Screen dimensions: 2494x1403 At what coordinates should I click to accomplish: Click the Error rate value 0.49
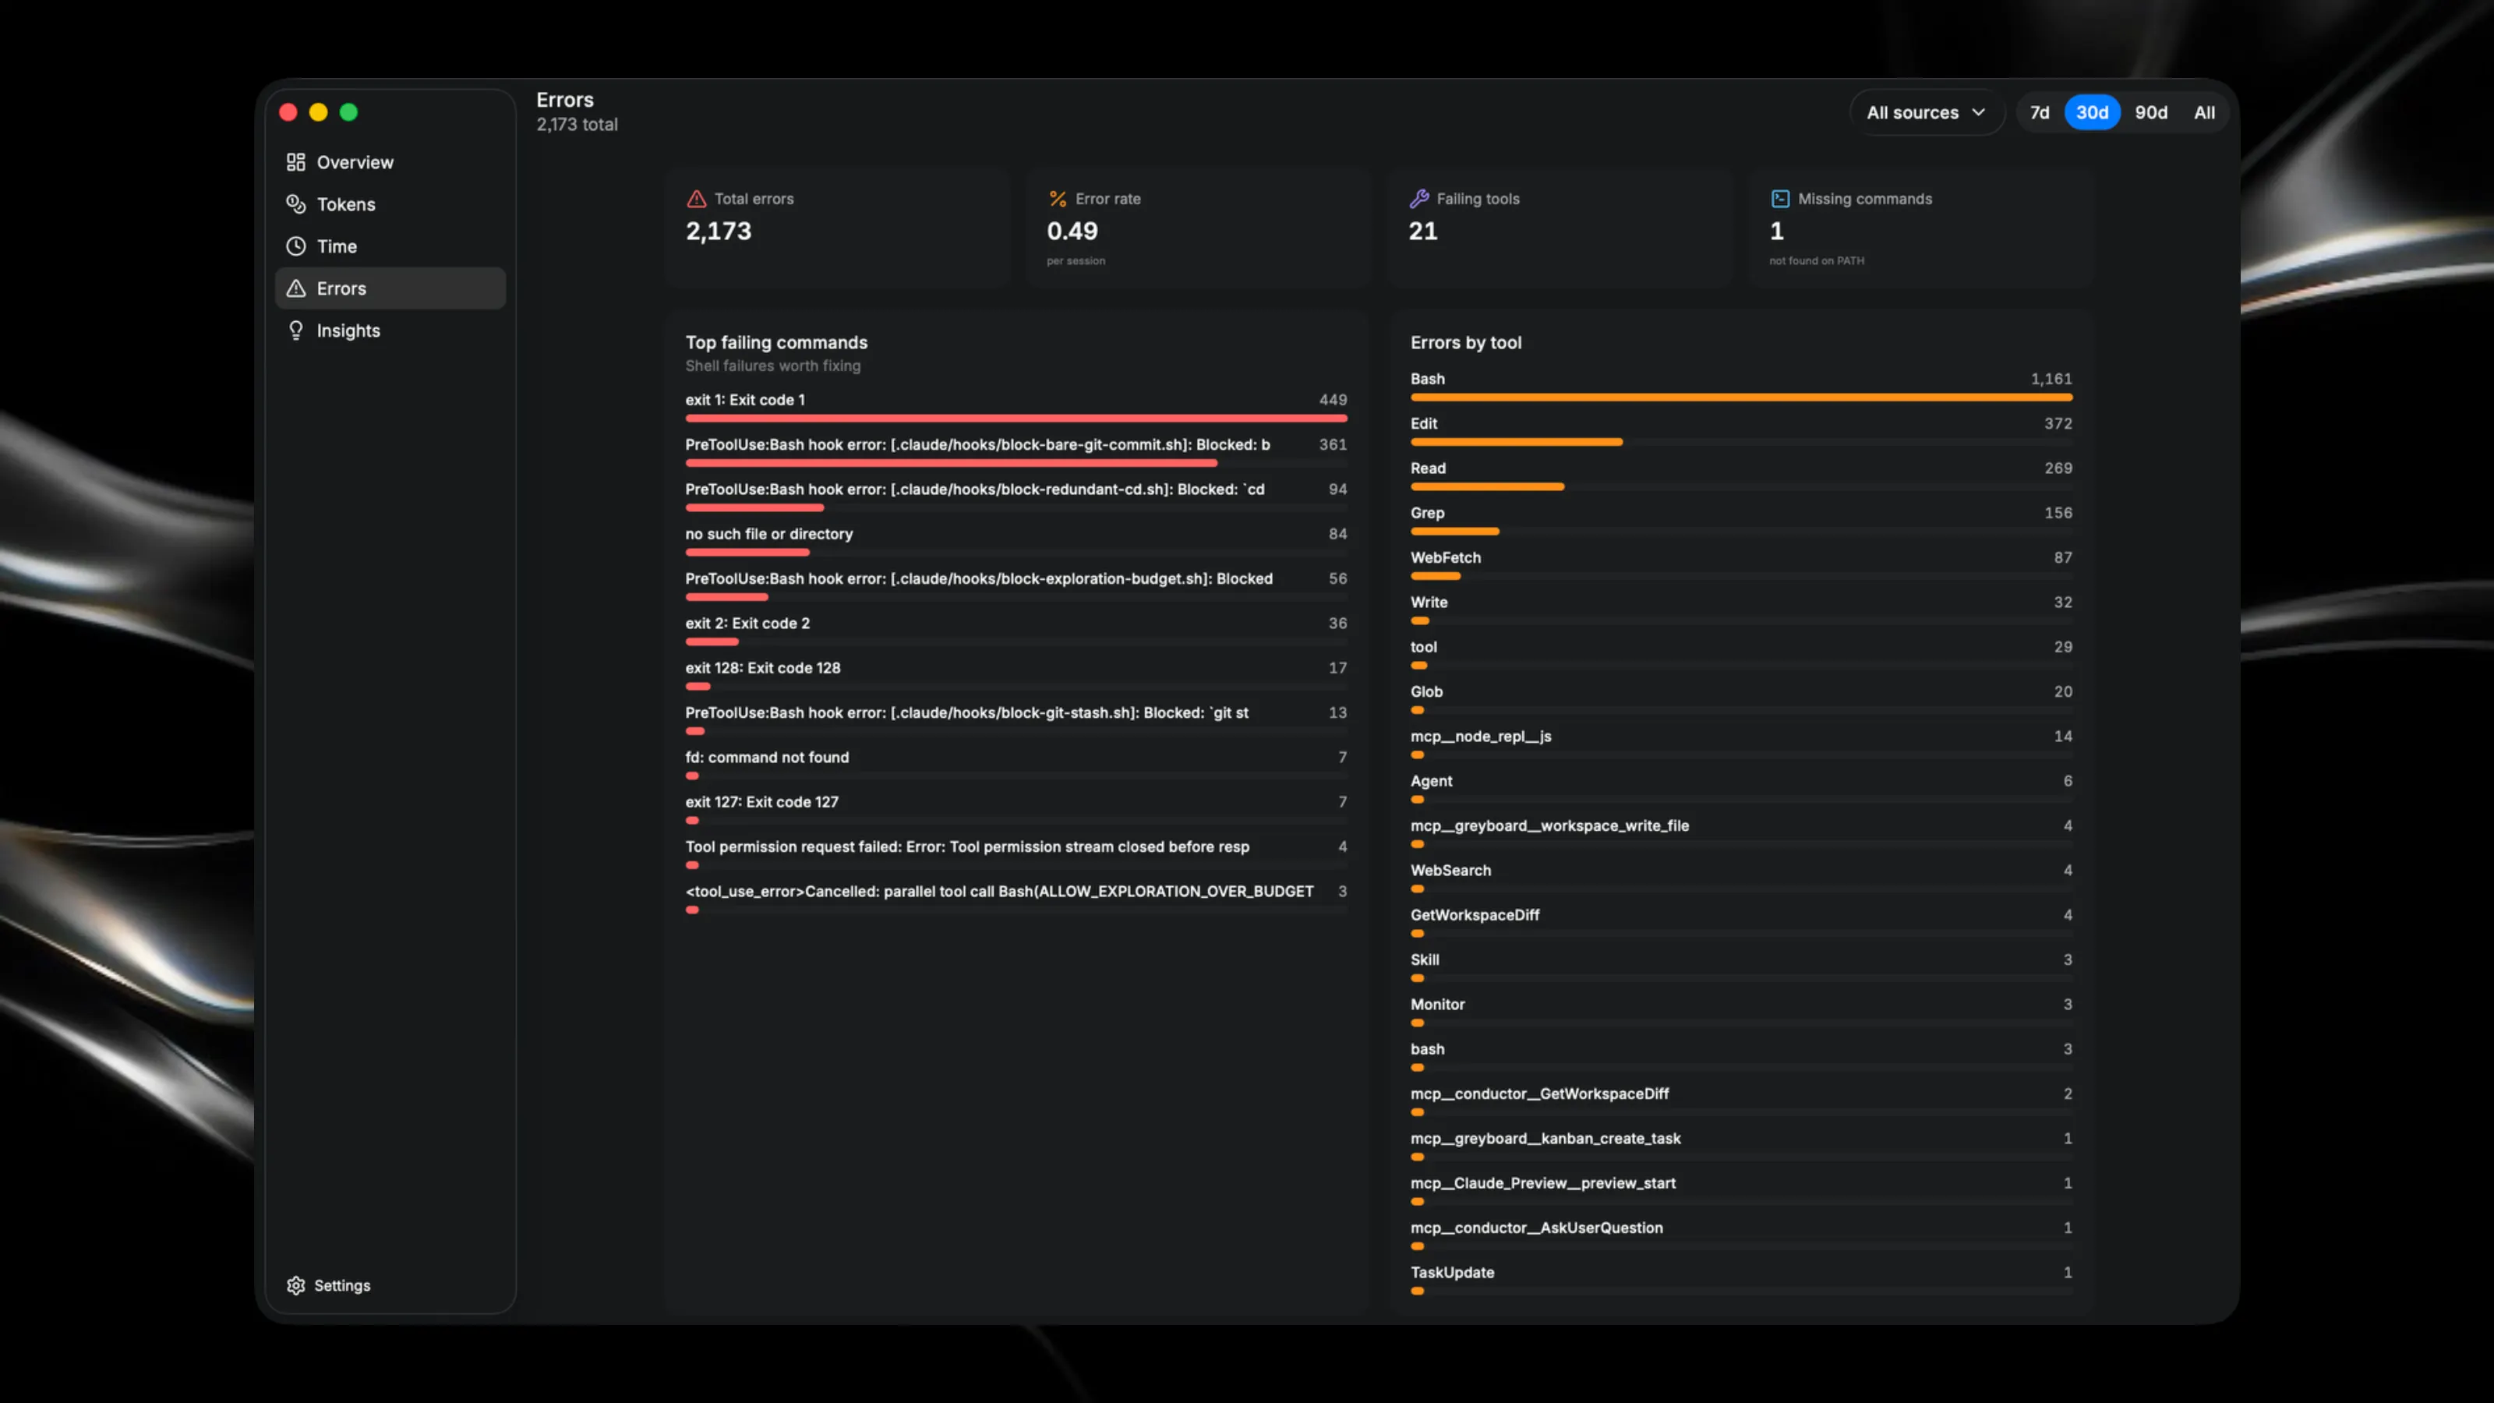[1072, 231]
